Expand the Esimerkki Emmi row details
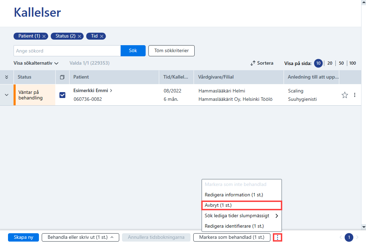The image size is (366, 244). pyautogui.click(x=7, y=95)
